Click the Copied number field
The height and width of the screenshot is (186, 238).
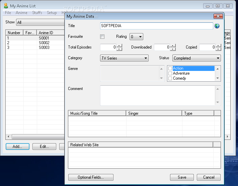[208, 47]
